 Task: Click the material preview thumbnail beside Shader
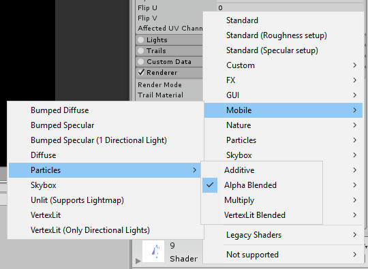click(153, 251)
